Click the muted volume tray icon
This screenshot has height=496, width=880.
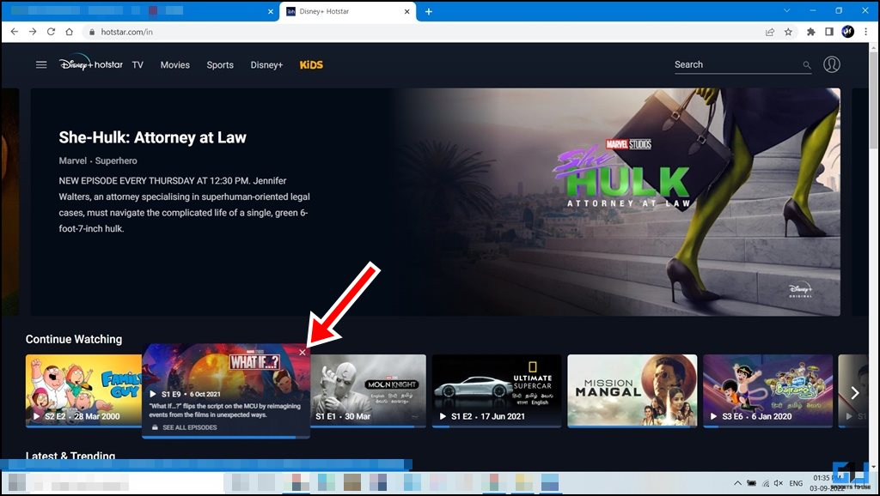click(x=779, y=483)
